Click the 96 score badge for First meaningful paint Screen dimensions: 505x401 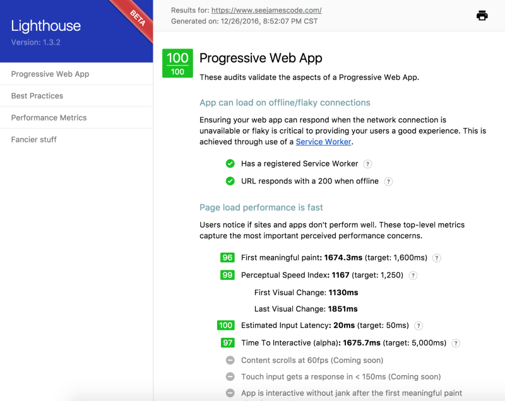(x=227, y=258)
